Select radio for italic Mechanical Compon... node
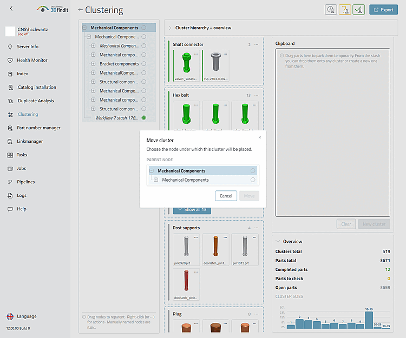This screenshot has height=338, width=406. point(143,46)
